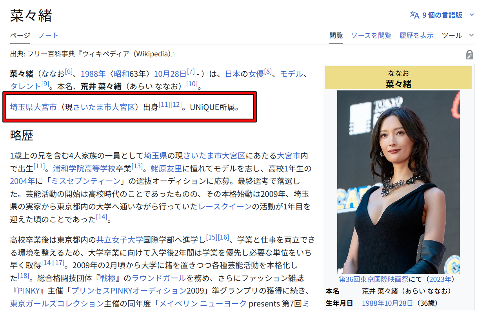This screenshot has width=485, height=310.
Task: Select the 閲覧 tab
Action: tap(336, 36)
